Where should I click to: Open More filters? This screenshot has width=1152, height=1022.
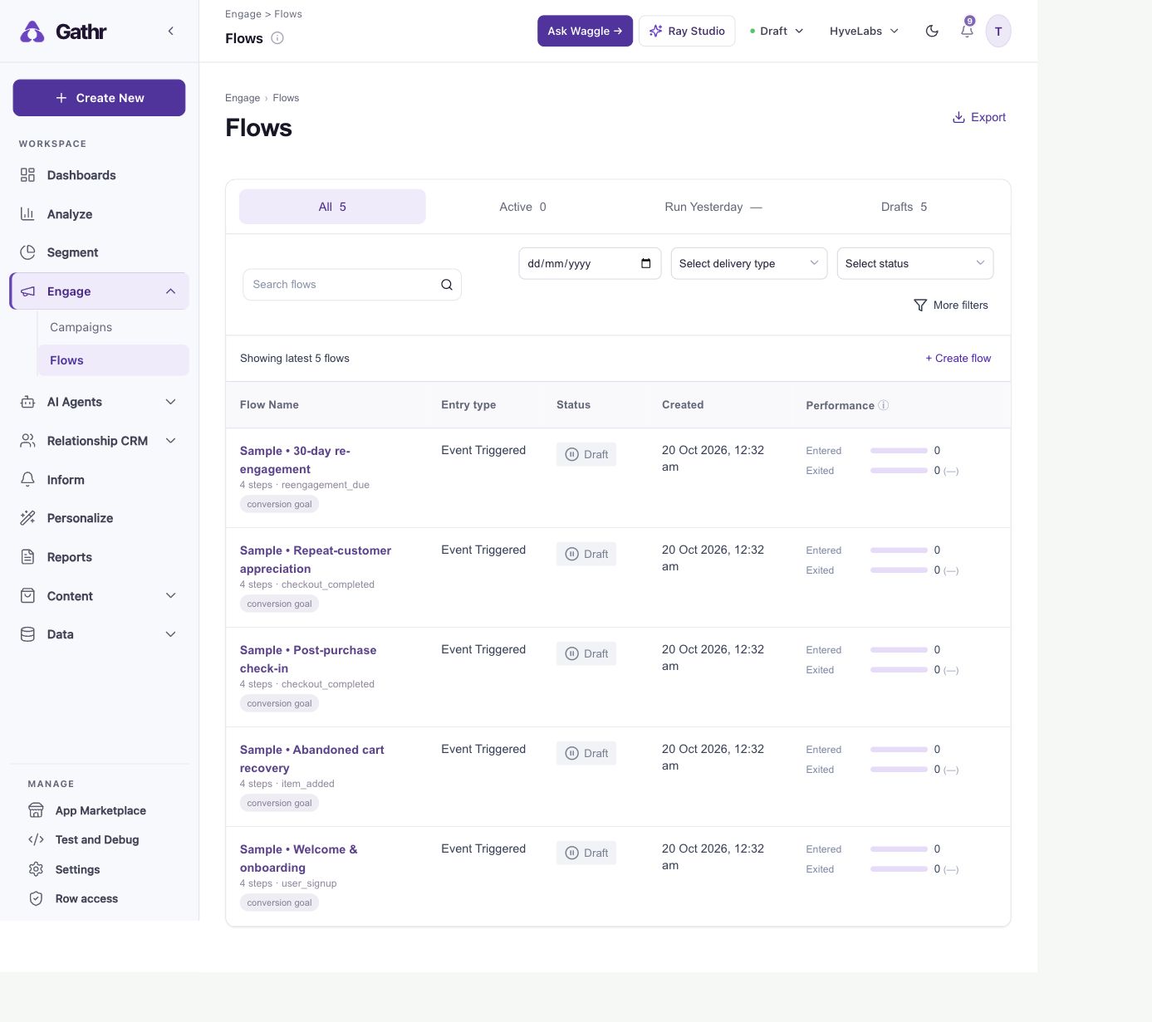[x=951, y=305]
